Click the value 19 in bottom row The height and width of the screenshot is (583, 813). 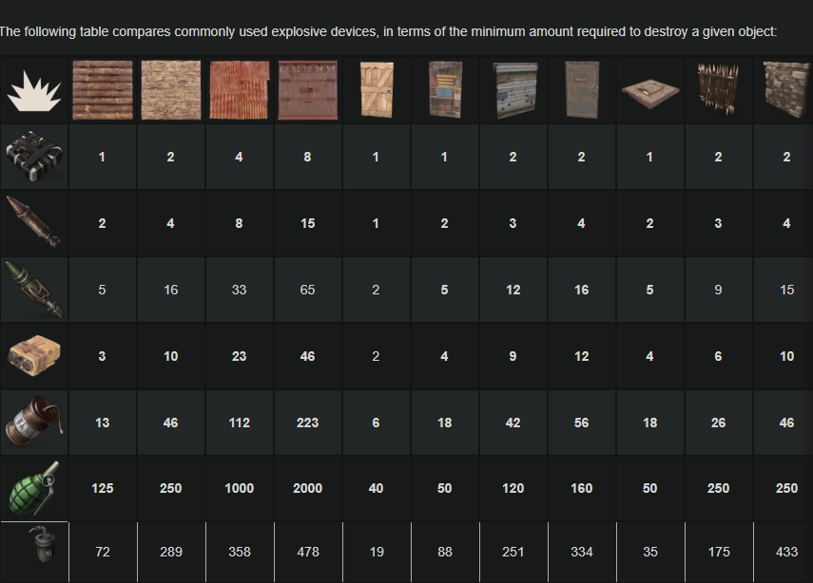[x=377, y=552]
